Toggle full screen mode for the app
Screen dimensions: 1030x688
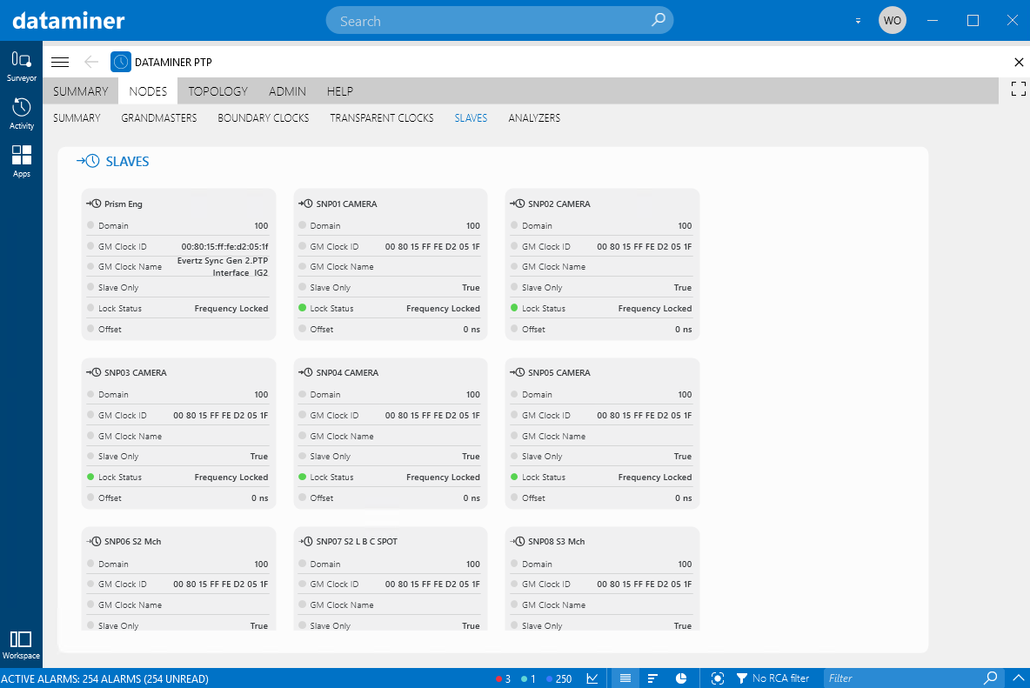coord(1018,89)
